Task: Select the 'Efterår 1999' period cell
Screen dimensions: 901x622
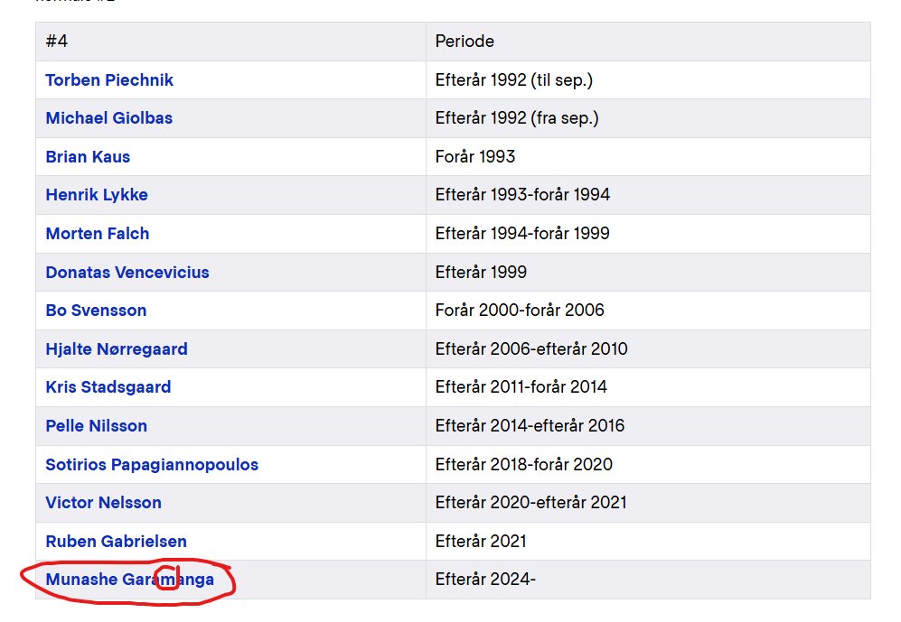Action: click(x=648, y=272)
